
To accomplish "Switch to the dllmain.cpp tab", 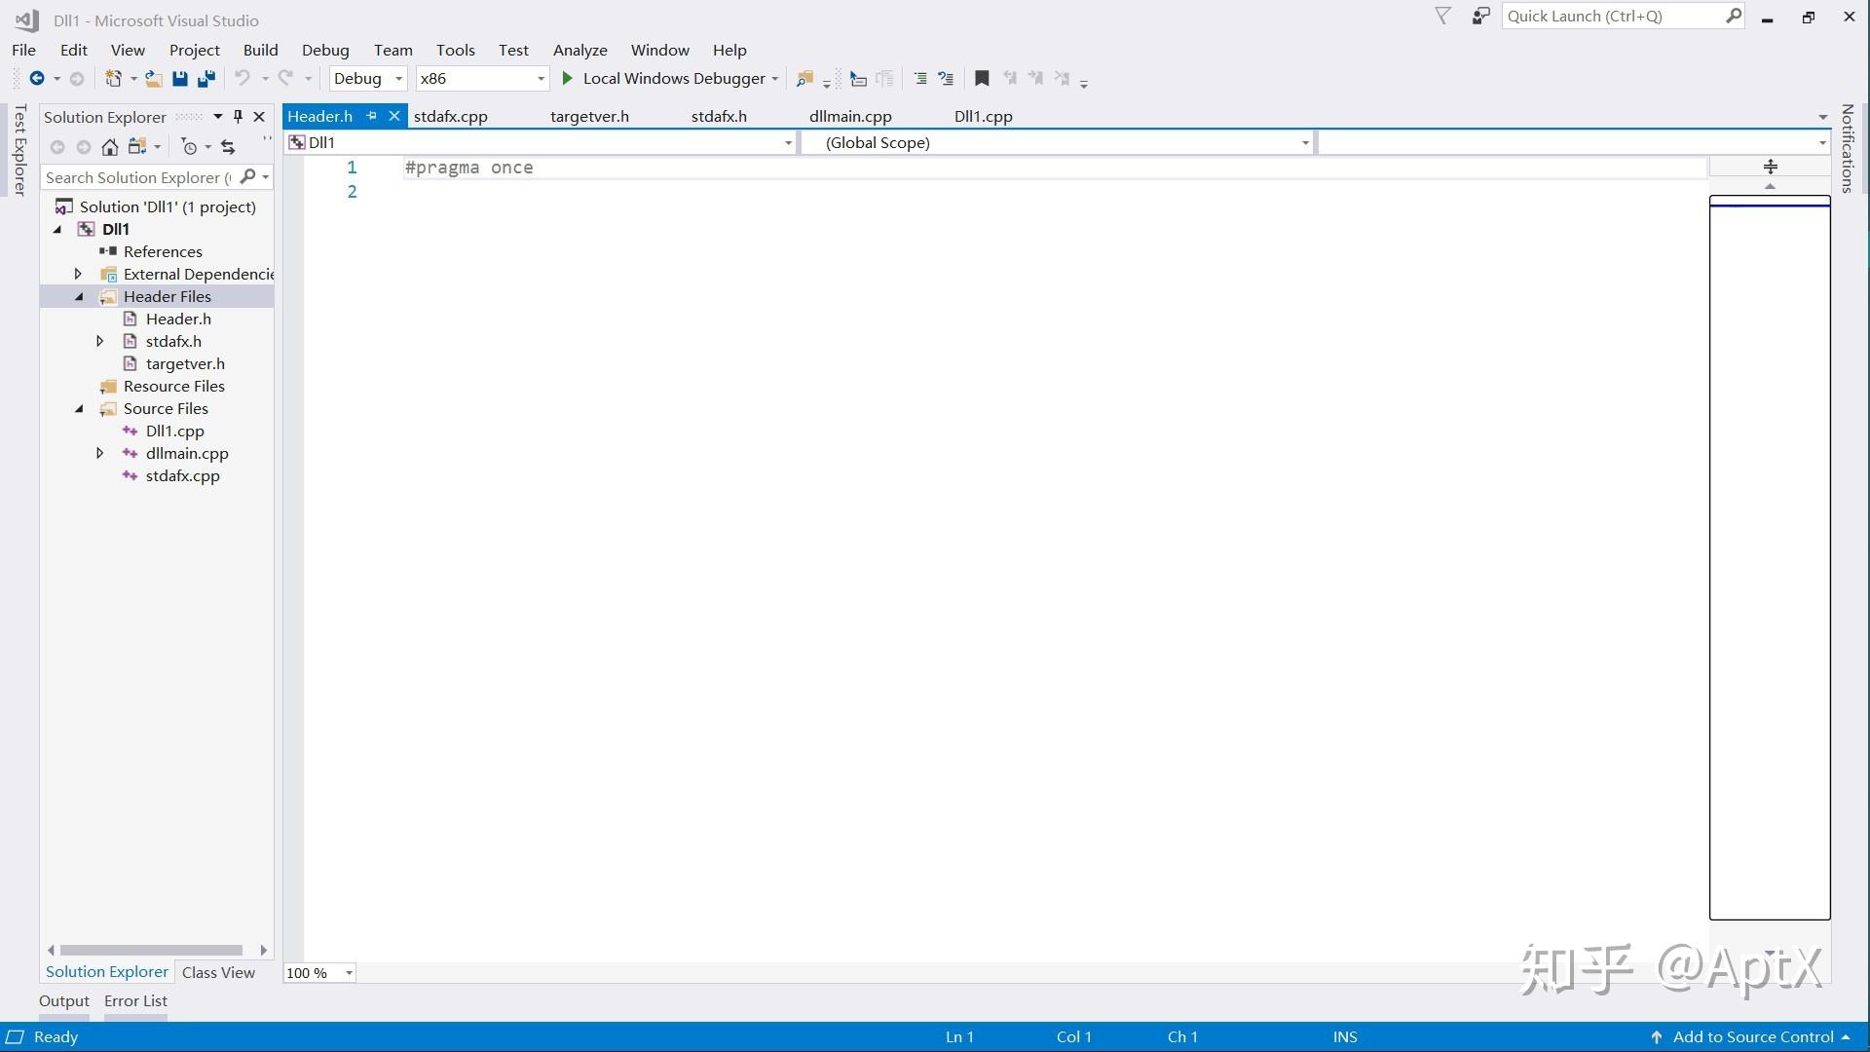I will coord(850,116).
